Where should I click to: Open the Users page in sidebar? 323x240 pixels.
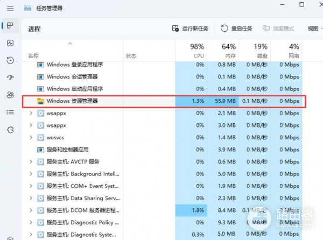point(10,95)
